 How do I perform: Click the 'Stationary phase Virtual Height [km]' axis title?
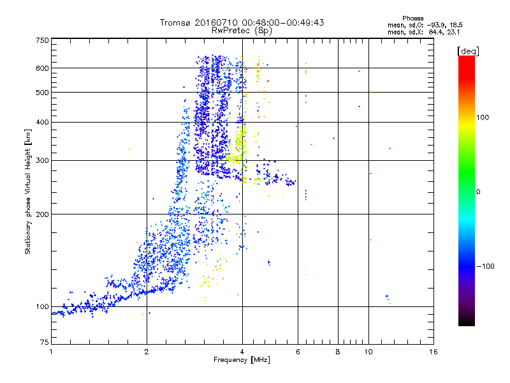coord(27,191)
